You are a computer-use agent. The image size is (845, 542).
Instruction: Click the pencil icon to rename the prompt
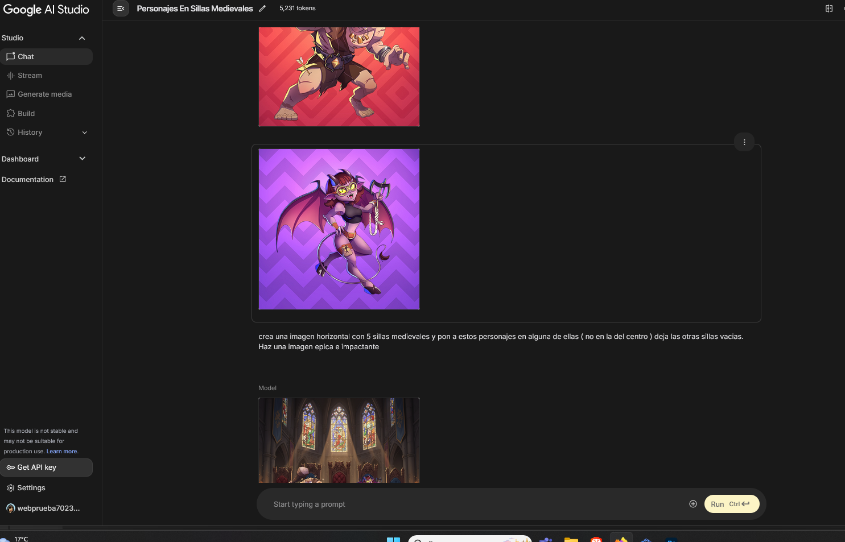click(x=262, y=9)
